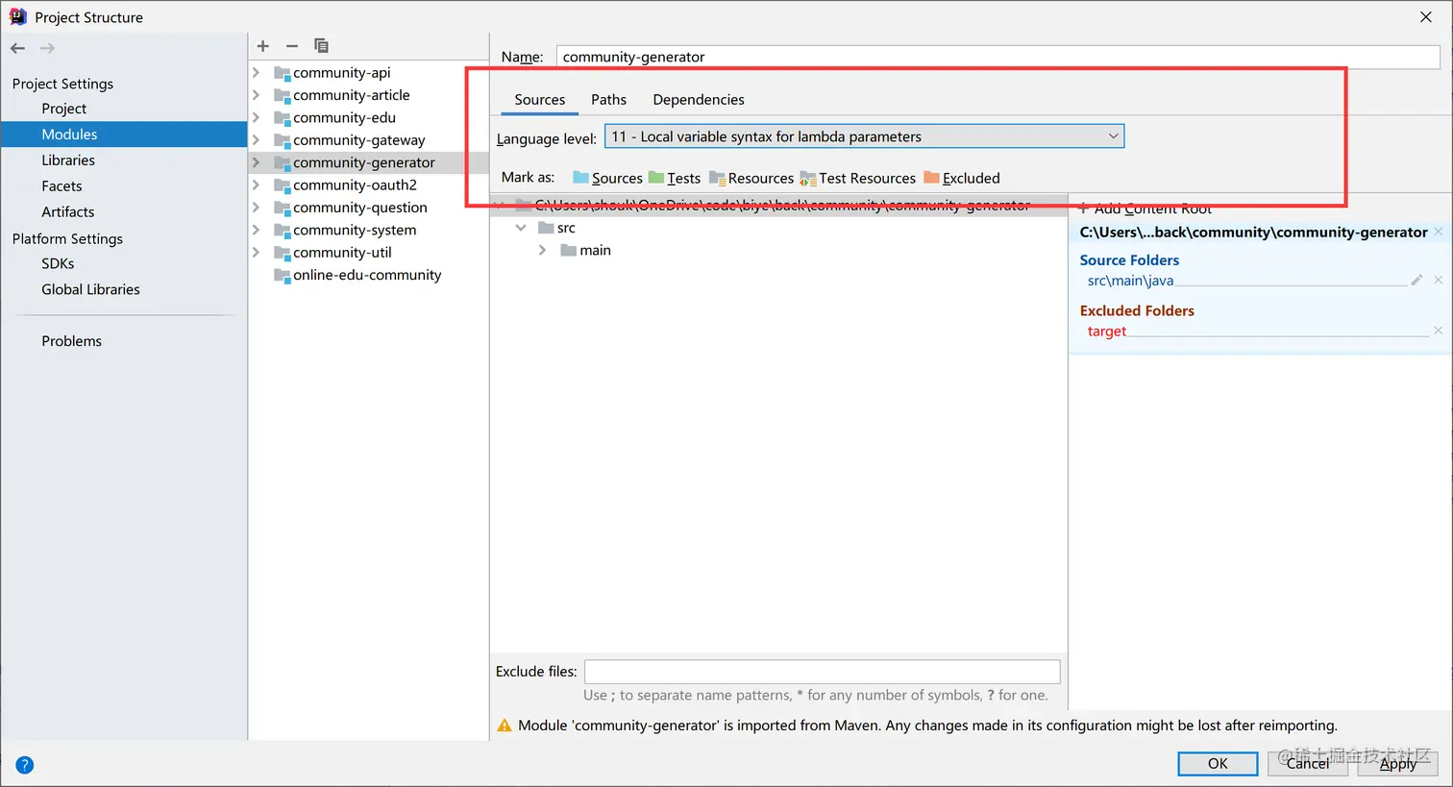This screenshot has width=1453, height=787.
Task: Mark folder as Tests
Action: point(675,178)
